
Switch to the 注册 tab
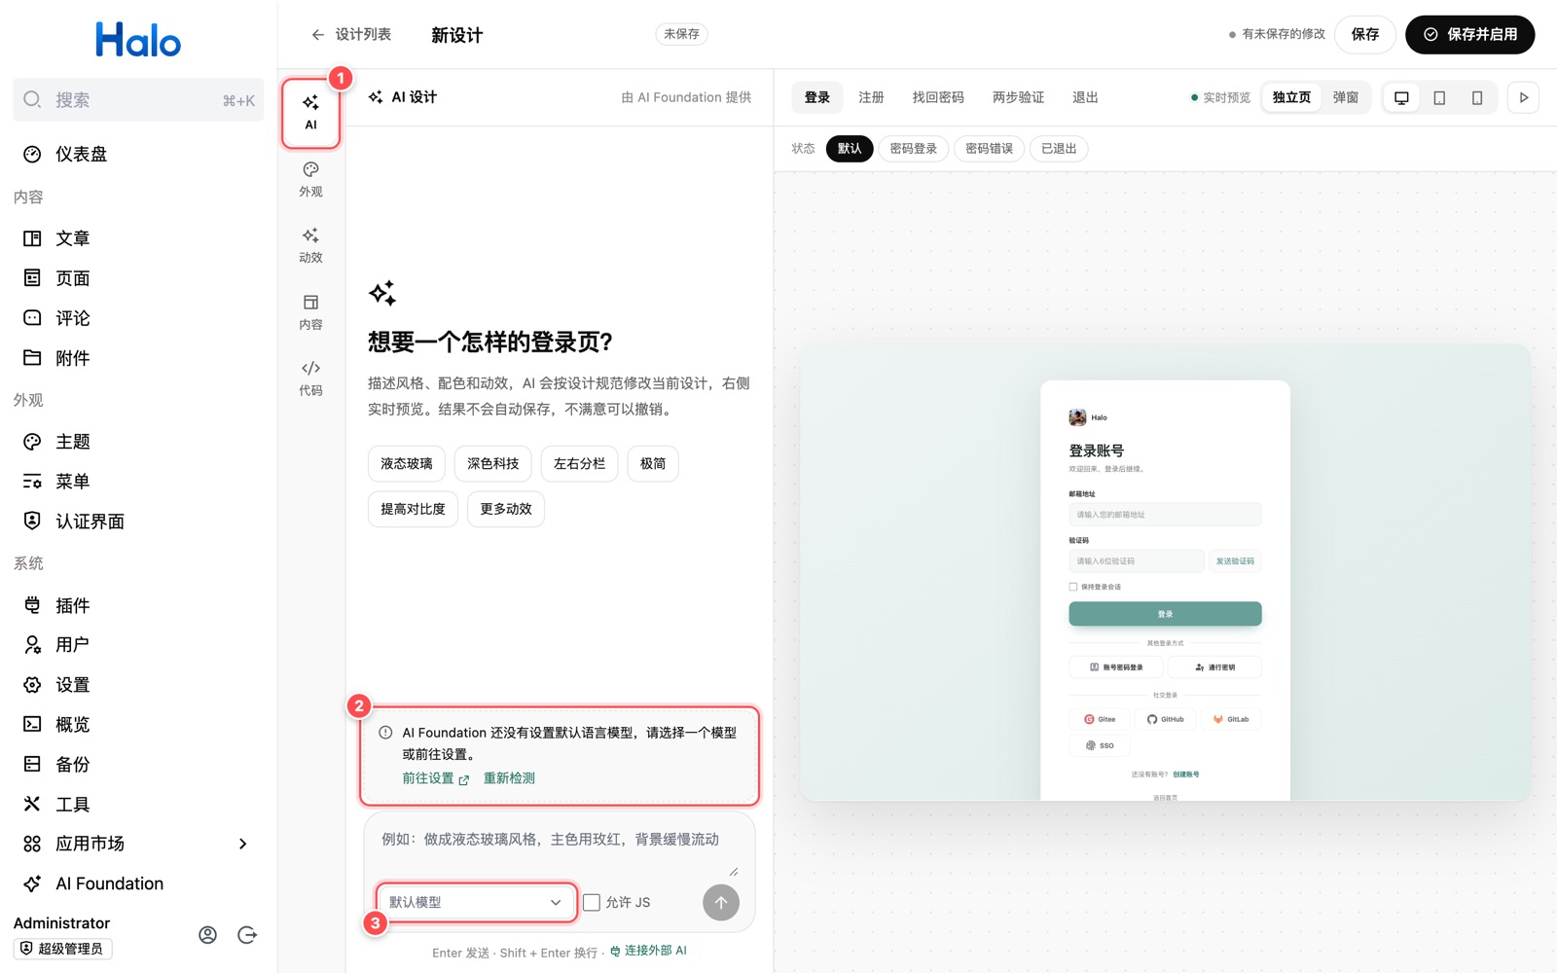[x=871, y=97]
